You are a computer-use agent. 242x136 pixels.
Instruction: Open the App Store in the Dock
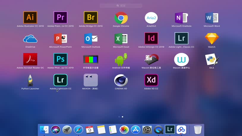(x=135, y=130)
